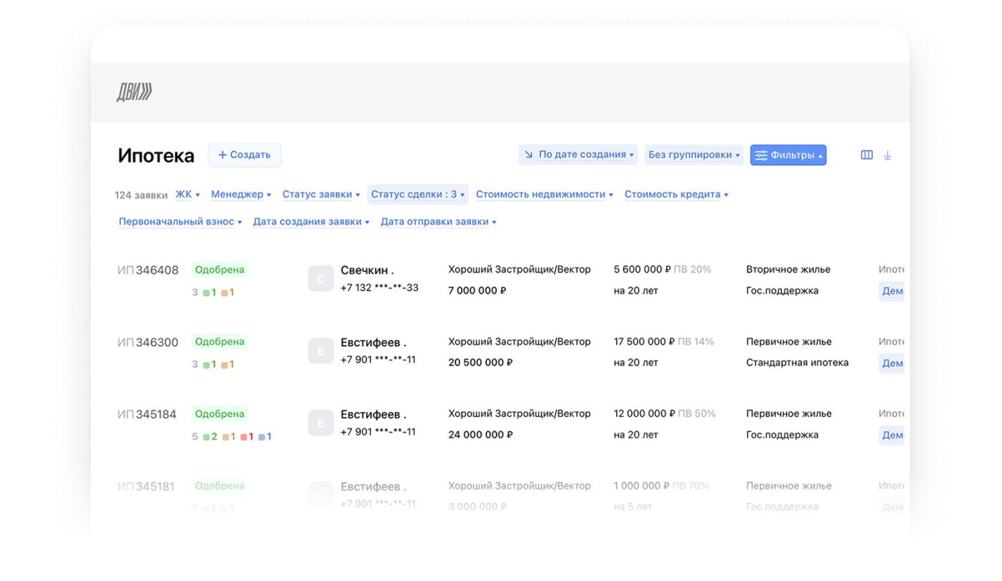Click ПВ 50% label in ИП345184 row
The image size is (1002, 581).
[696, 414]
